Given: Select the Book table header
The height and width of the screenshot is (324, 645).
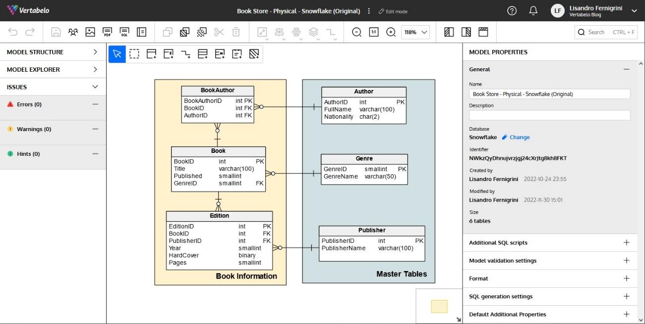Looking at the screenshot, I should (218, 151).
